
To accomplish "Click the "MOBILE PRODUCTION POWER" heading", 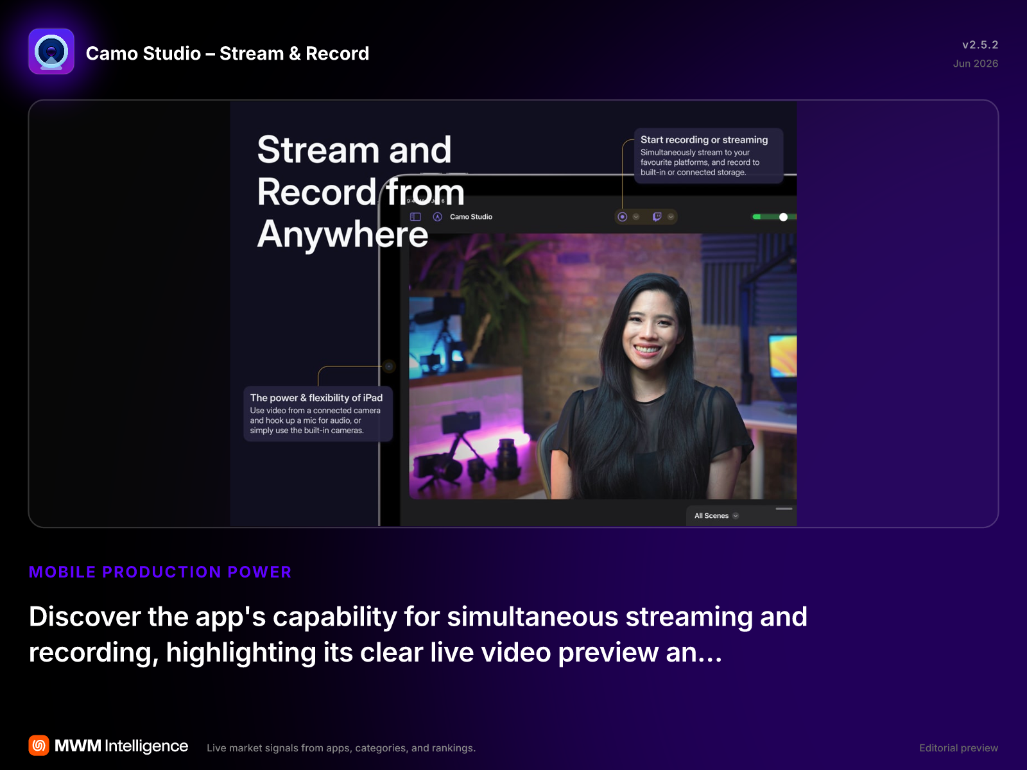I will pyautogui.click(x=160, y=572).
